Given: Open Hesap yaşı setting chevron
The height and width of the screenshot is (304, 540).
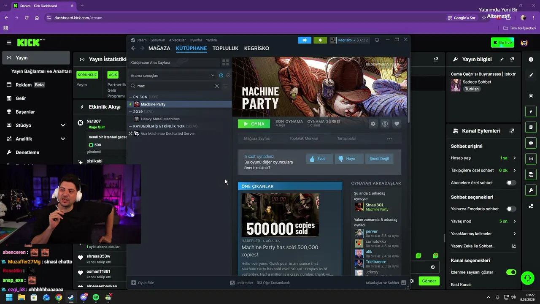Looking at the screenshot, I should [514, 158].
